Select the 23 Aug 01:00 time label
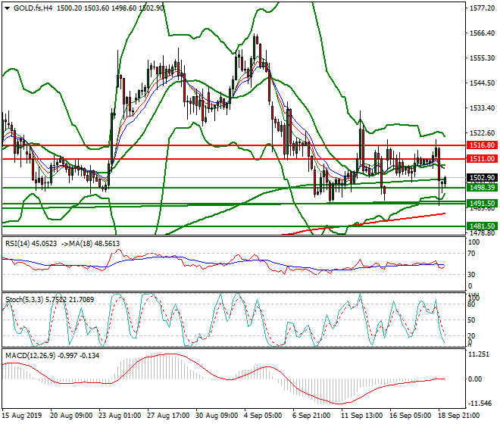This screenshot has height=424, width=500. coord(120,416)
